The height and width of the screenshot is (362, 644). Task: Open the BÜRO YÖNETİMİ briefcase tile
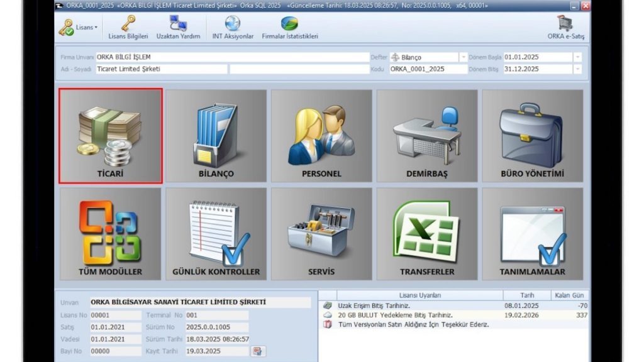pos(533,136)
